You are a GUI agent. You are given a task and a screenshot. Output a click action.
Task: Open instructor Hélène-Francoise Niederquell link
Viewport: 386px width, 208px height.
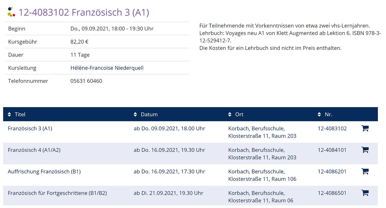click(107, 68)
